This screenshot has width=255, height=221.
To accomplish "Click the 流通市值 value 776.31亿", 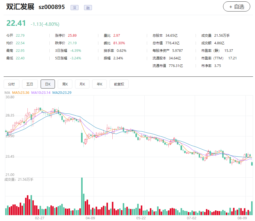I will pyautogui.click(x=176, y=66).
